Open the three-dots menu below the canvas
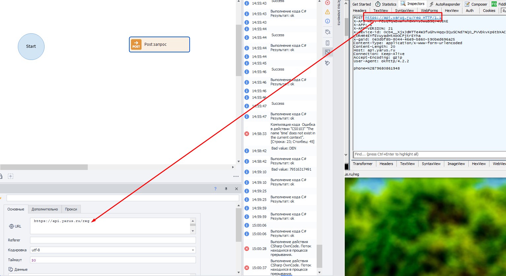This screenshot has height=276, width=506. tap(236, 177)
